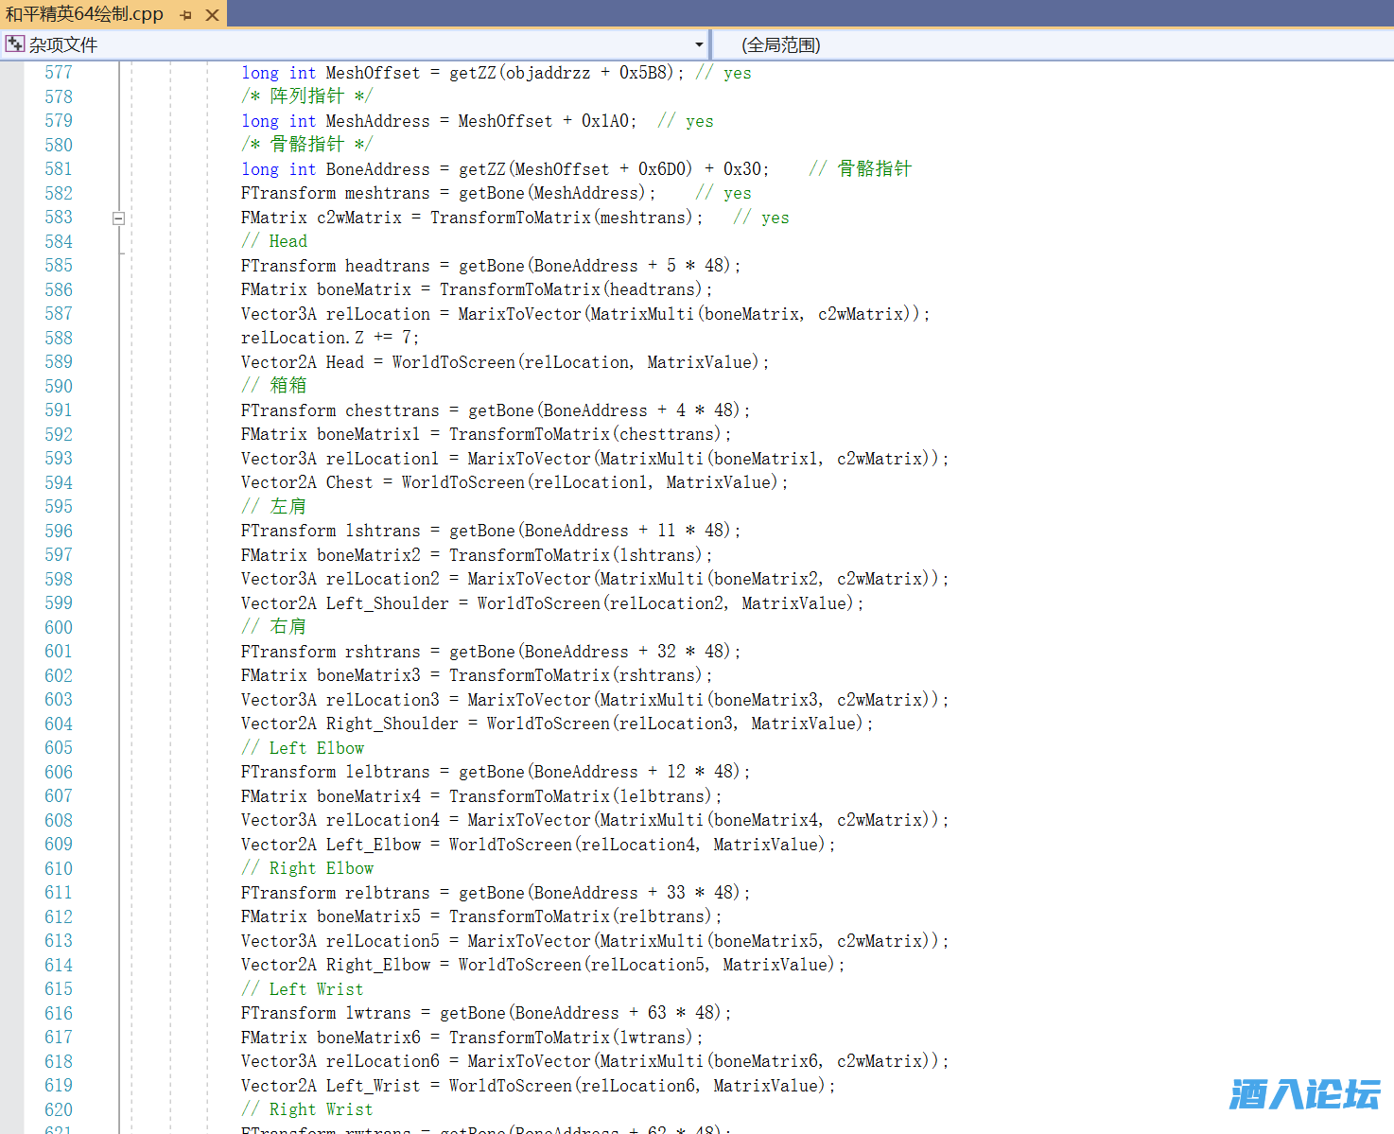Image resolution: width=1394 pixels, height=1134 pixels.
Task: Click the 左肩 comment
Action: 274,507
